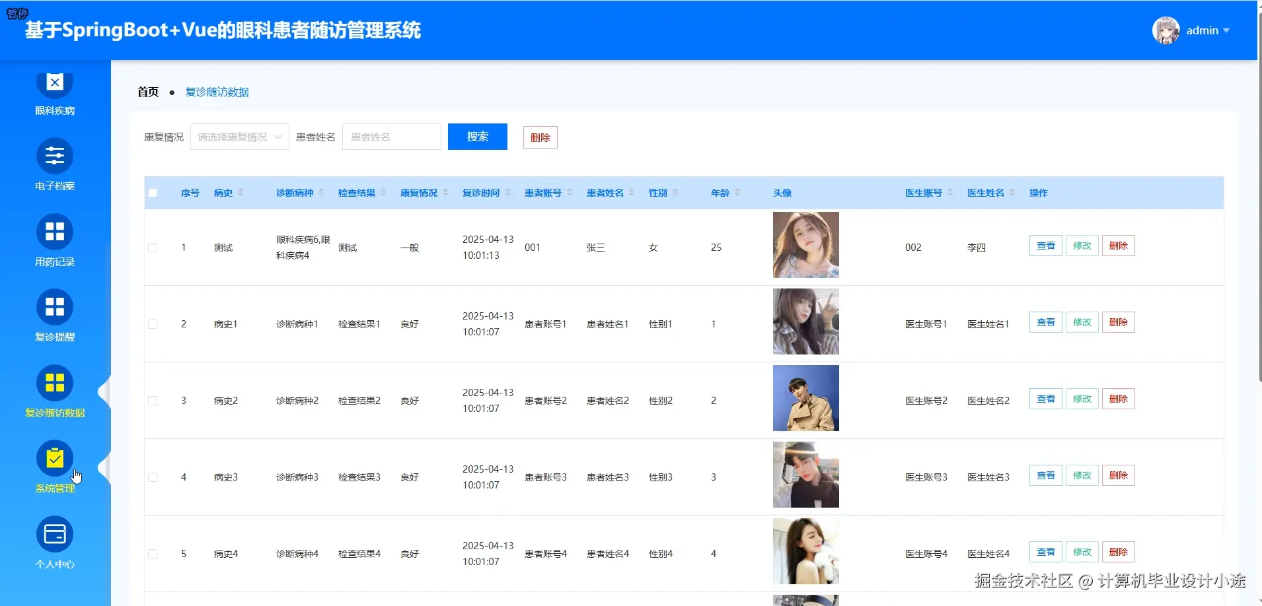Open 张三's profile photo thumbnail

click(x=805, y=245)
